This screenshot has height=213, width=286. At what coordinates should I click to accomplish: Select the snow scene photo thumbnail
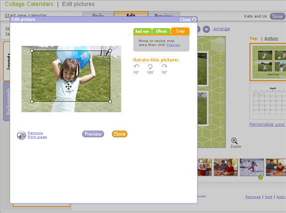click(x=252, y=167)
